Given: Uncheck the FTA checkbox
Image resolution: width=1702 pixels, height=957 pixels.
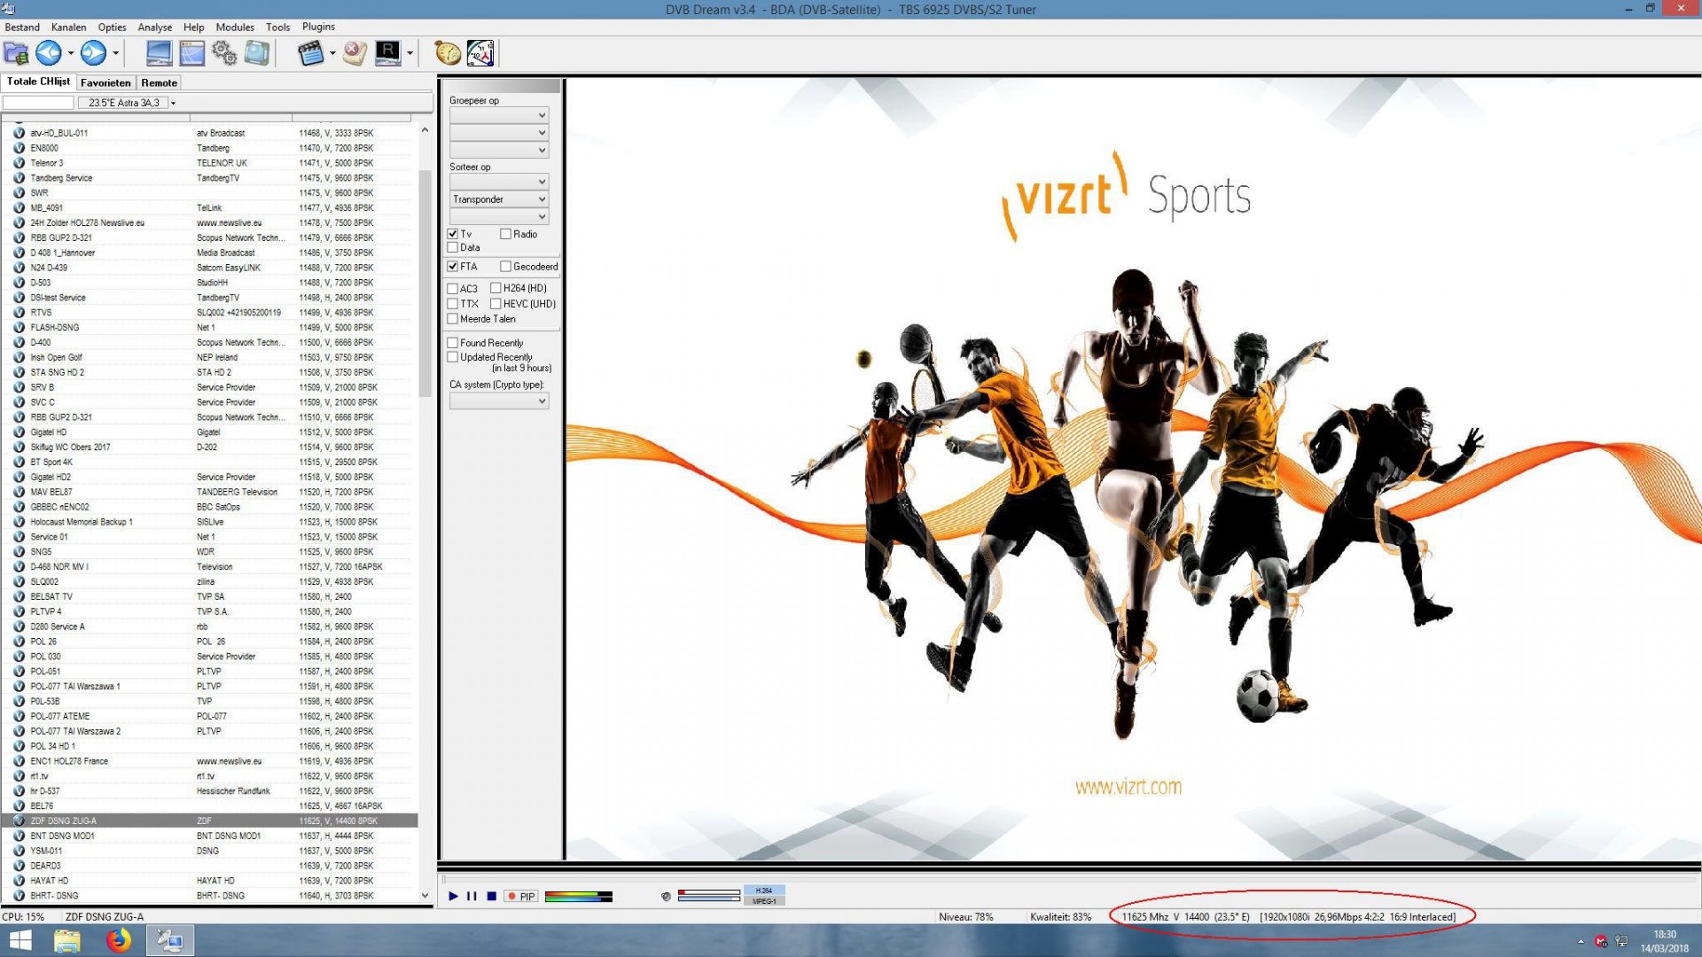Looking at the screenshot, I should pyautogui.click(x=453, y=266).
